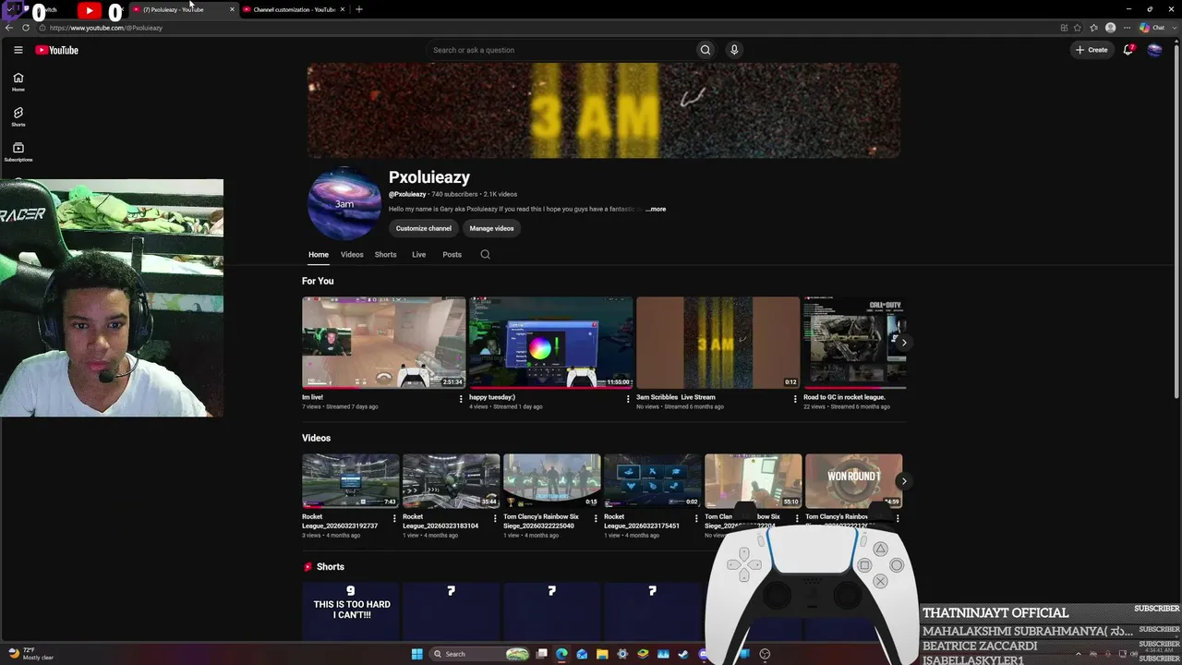1182x665 pixels.
Task: Click the Create button
Action: pos(1092,50)
